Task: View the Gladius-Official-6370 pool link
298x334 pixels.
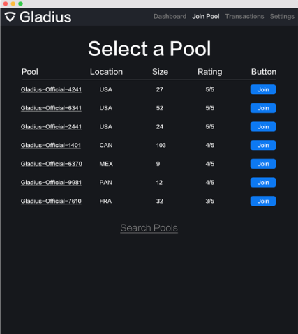Action: point(52,164)
